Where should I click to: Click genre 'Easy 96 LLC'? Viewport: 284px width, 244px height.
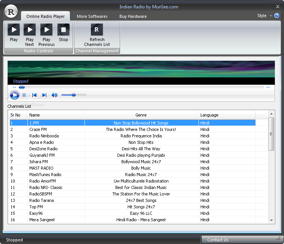[x=141, y=213]
